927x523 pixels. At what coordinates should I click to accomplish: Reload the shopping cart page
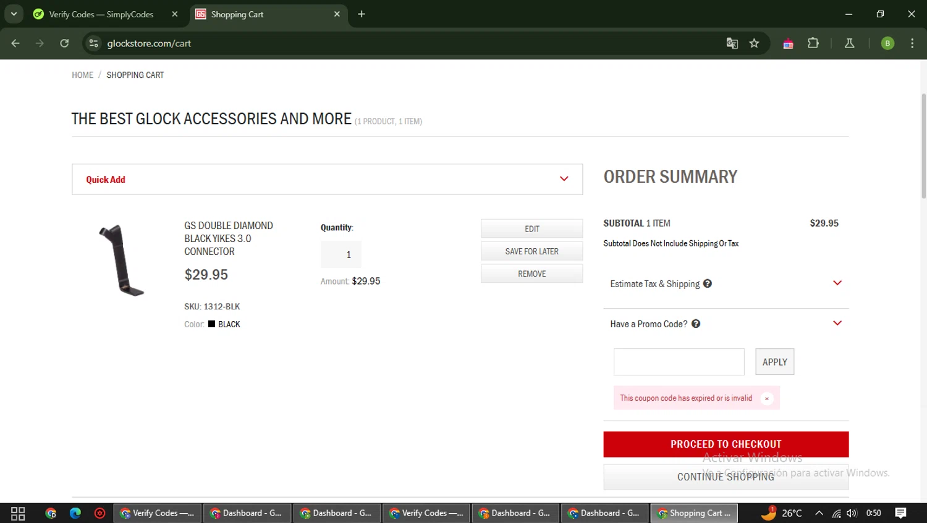64,43
